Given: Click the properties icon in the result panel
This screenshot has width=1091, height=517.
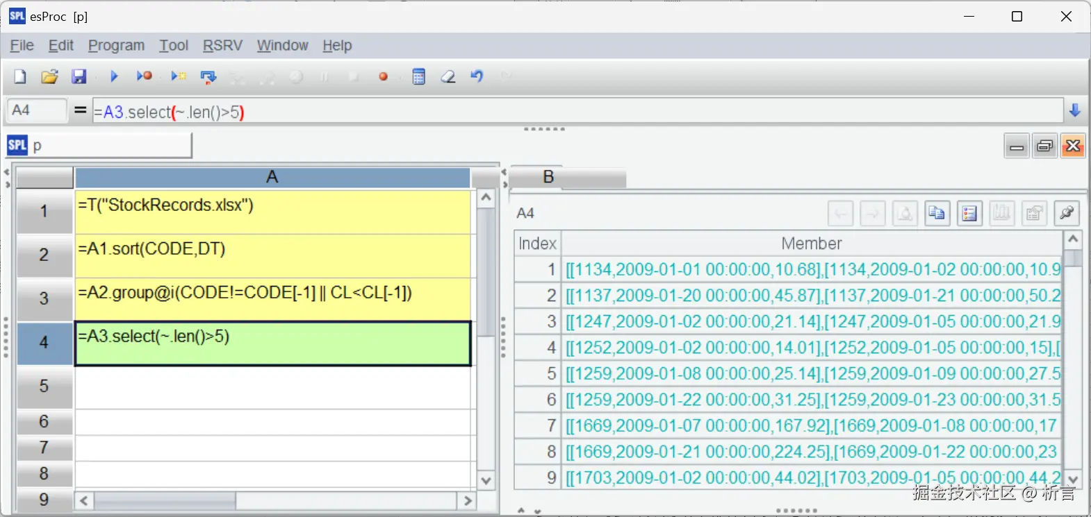Looking at the screenshot, I should click(1034, 213).
